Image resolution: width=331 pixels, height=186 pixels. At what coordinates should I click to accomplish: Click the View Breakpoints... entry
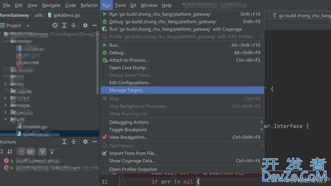pos(128,137)
